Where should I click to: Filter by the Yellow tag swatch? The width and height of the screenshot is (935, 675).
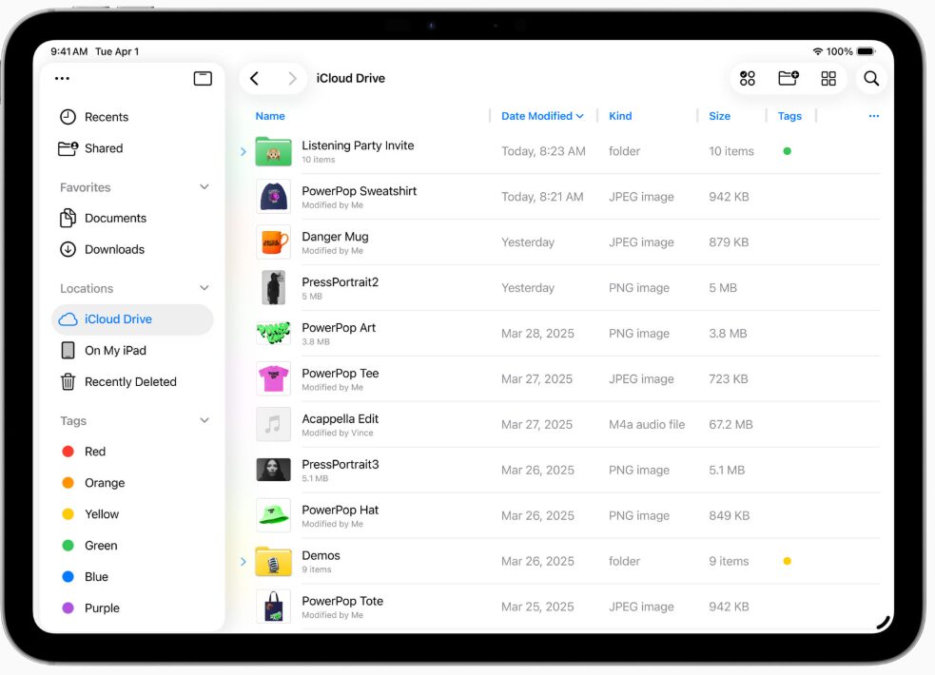coord(68,514)
